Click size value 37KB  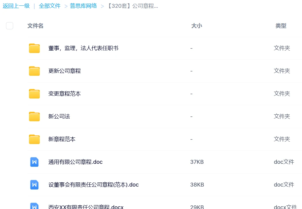[x=197, y=162]
